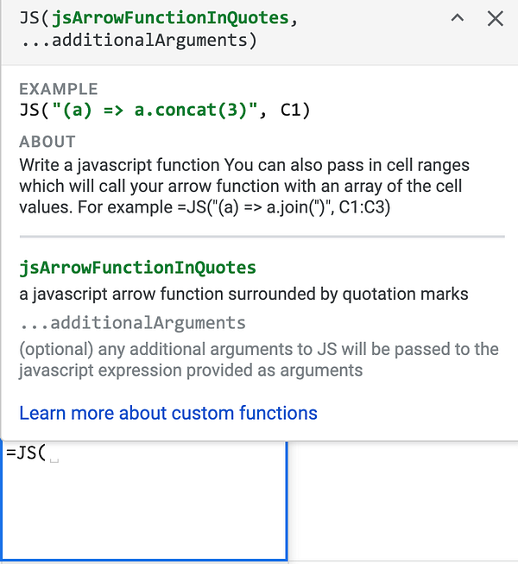Click the small argument placeholder after =JS(

[54, 460]
